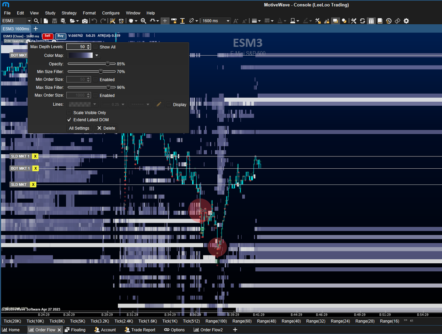The height and width of the screenshot is (334, 442).
Task: Switch to the Trade Report tab
Action: [x=140, y=330]
